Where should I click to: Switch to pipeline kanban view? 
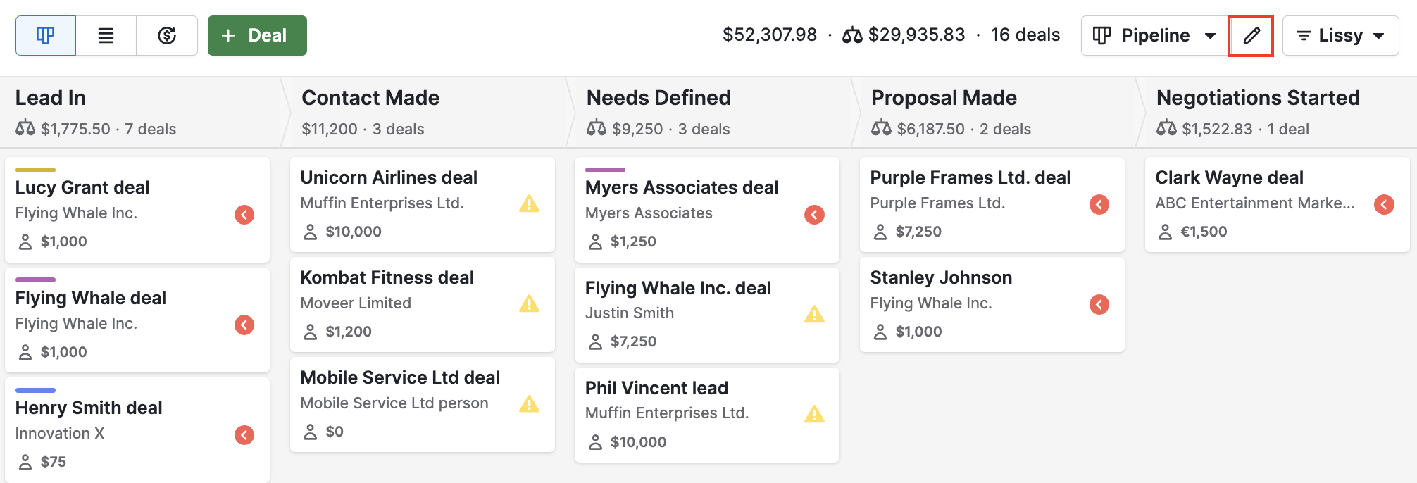[x=46, y=35]
